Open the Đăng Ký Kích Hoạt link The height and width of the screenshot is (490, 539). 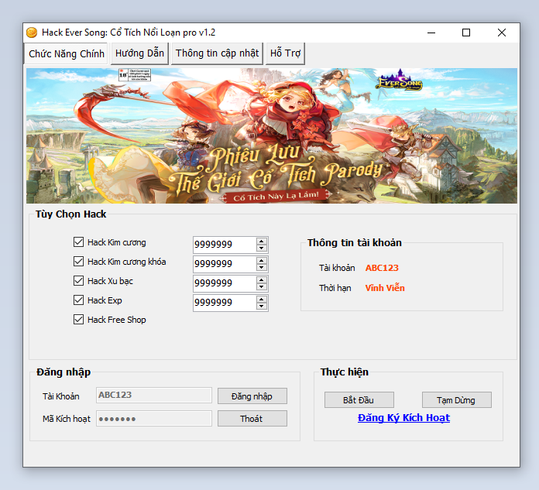coord(403,418)
